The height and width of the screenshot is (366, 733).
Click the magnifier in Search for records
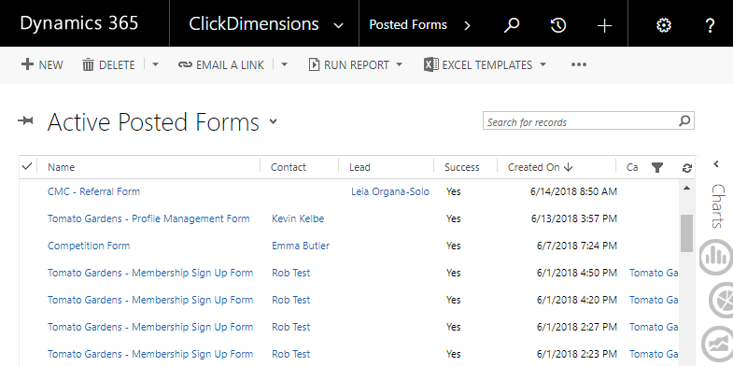(684, 121)
